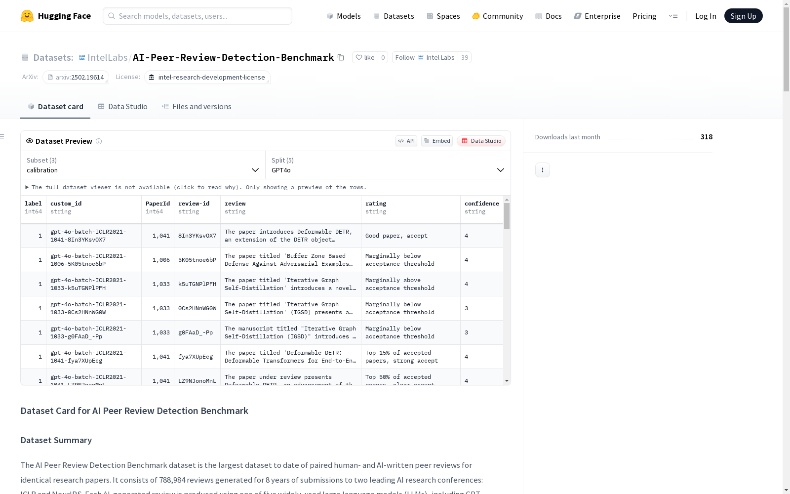Viewport: 790px width, 494px height.
Task: Click the magnifier icon in search bar
Action: [112, 16]
